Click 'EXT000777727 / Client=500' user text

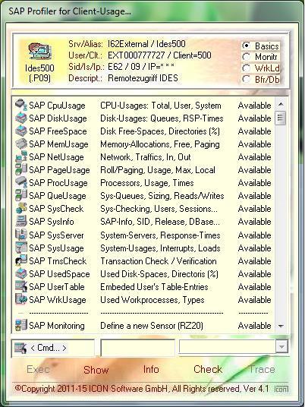pos(160,55)
